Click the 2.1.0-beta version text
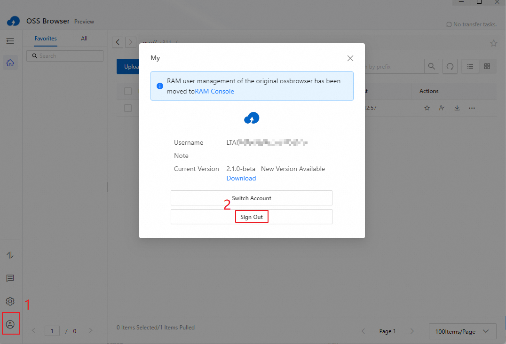The height and width of the screenshot is (344, 506). point(241,169)
